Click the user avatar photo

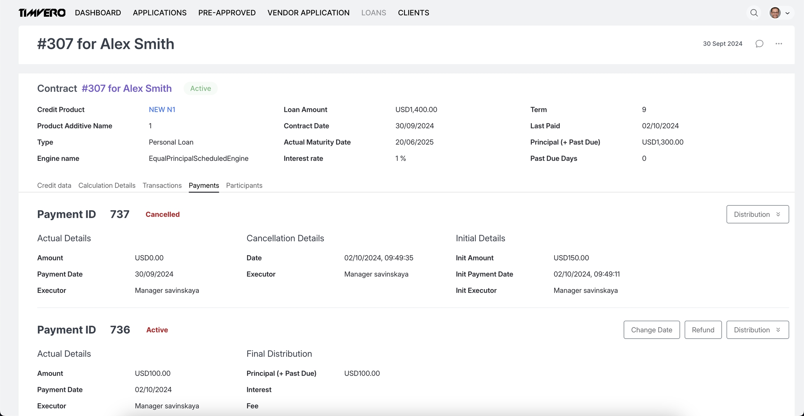pos(775,13)
